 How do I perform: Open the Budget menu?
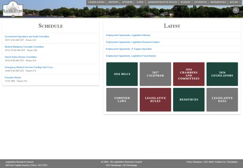[186, 2]
